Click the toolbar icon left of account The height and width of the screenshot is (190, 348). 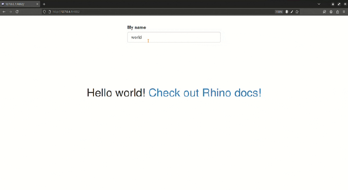click(325, 12)
